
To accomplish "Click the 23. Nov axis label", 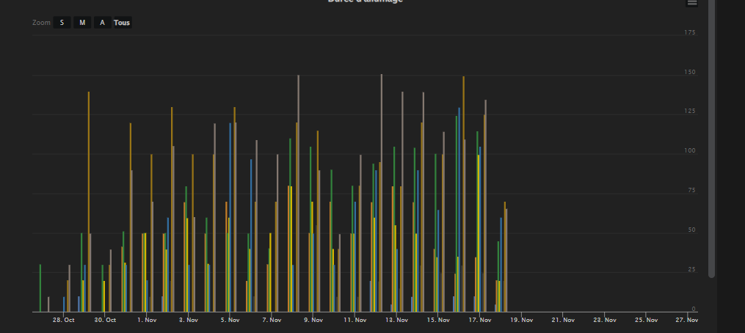I will tap(605, 321).
